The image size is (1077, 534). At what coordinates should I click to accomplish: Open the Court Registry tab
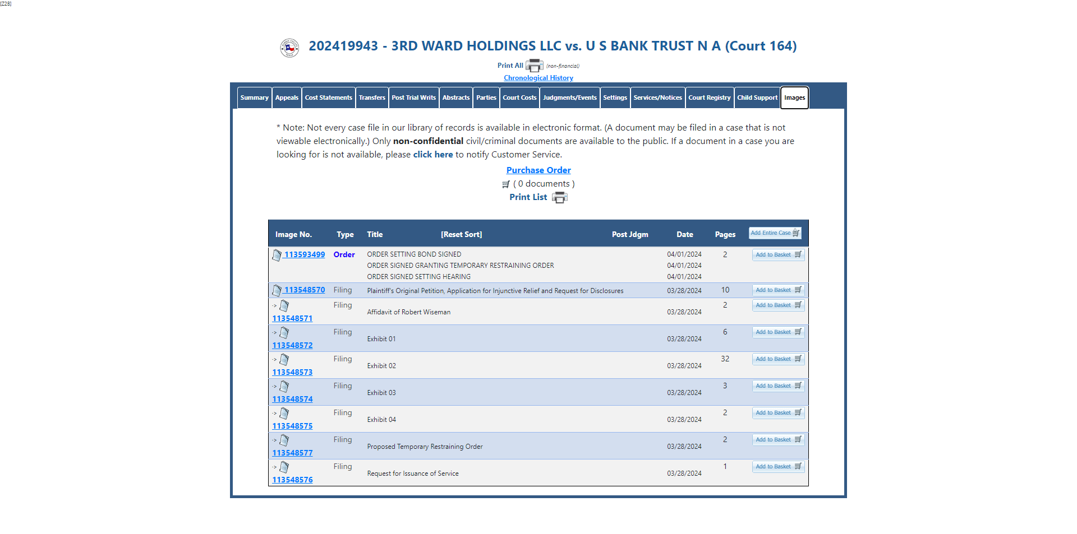coord(710,97)
